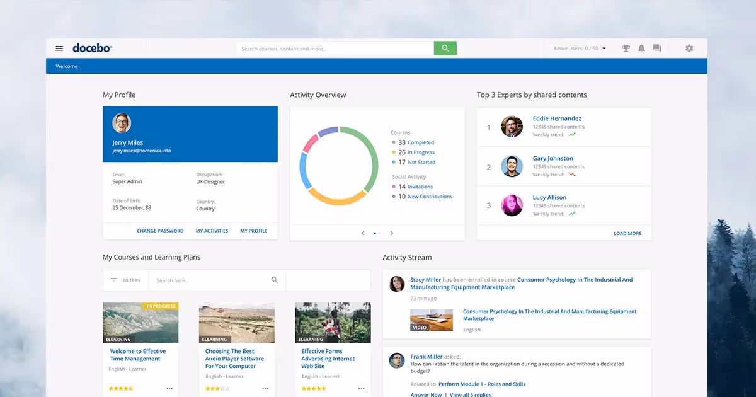Open My Activities link
This screenshot has height=397, width=756.
(212, 231)
